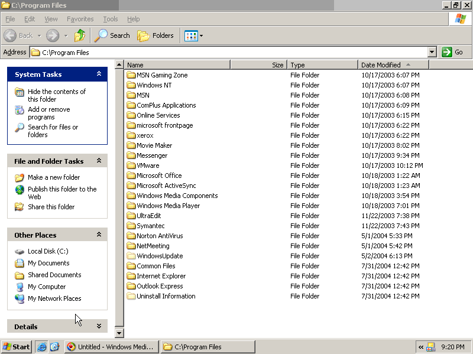
Task: Click 'Hide the contents of this folder' link
Action: click(57, 95)
